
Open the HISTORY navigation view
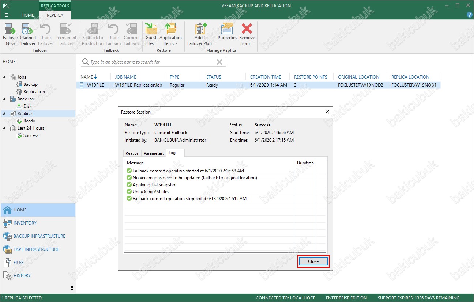tap(38, 276)
